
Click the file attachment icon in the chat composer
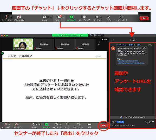[x=146, y=122]
